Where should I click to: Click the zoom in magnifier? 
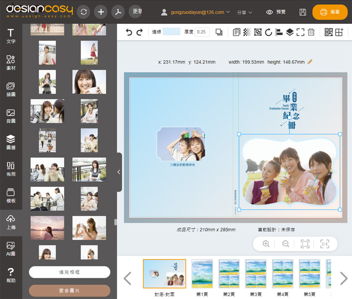pos(266,244)
